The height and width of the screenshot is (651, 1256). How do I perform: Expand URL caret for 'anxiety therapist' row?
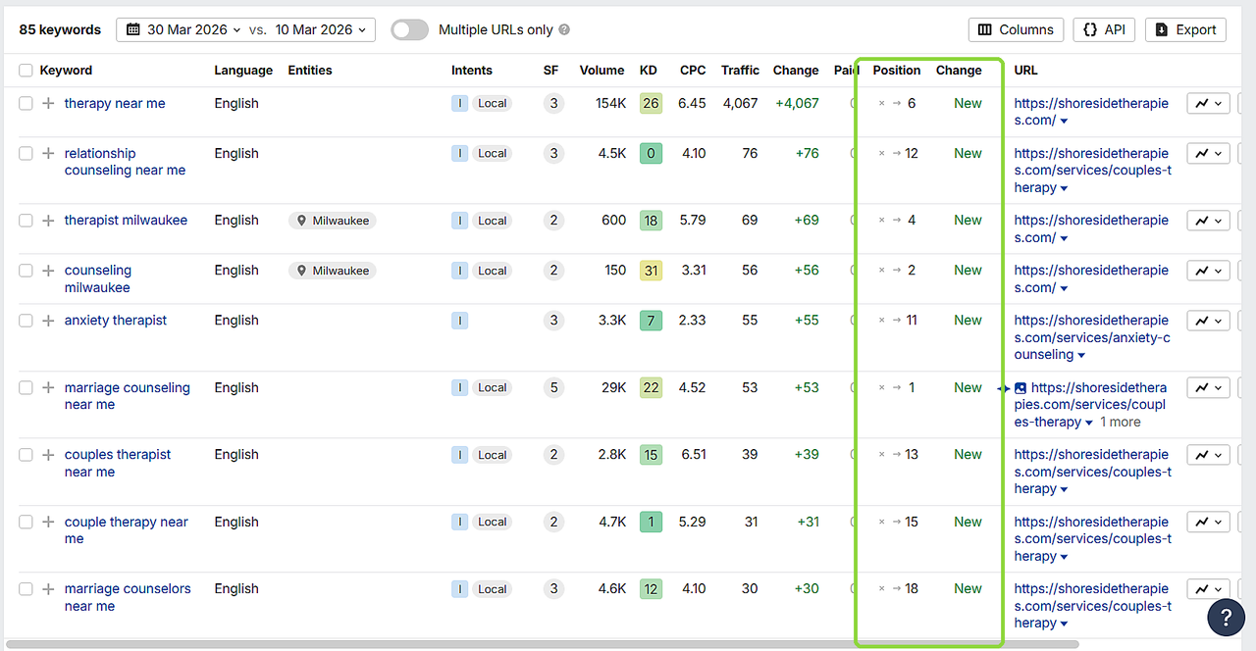point(1081,356)
